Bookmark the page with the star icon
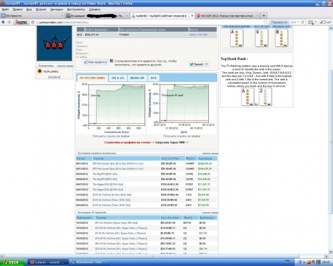Image resolution: width=333 pixels, height=266 pixels. [x=265, y=22]
